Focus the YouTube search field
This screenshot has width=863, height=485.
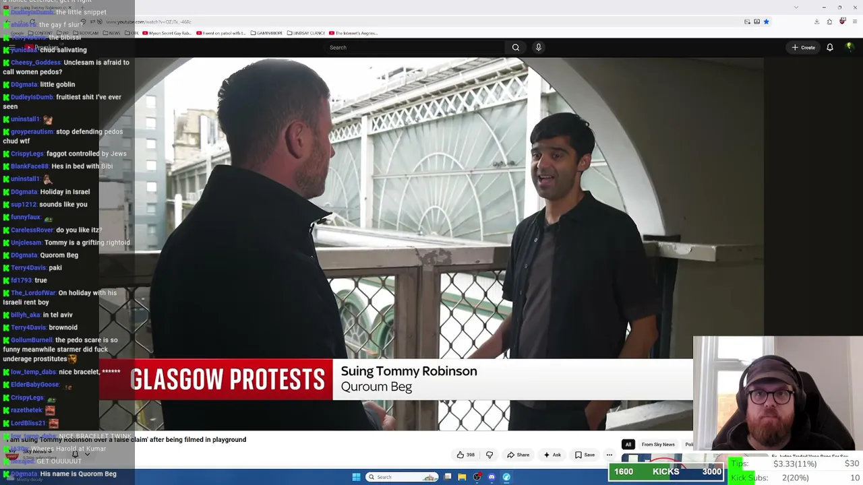414,47
